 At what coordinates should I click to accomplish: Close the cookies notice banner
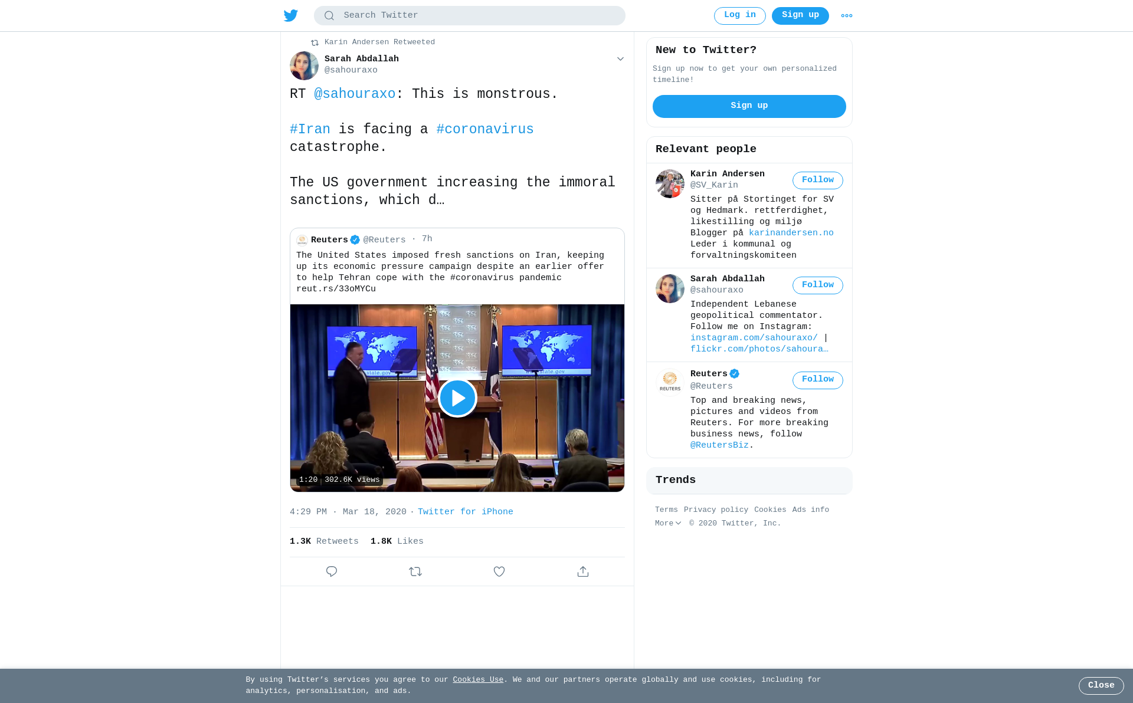click(x=1101, y=686)
